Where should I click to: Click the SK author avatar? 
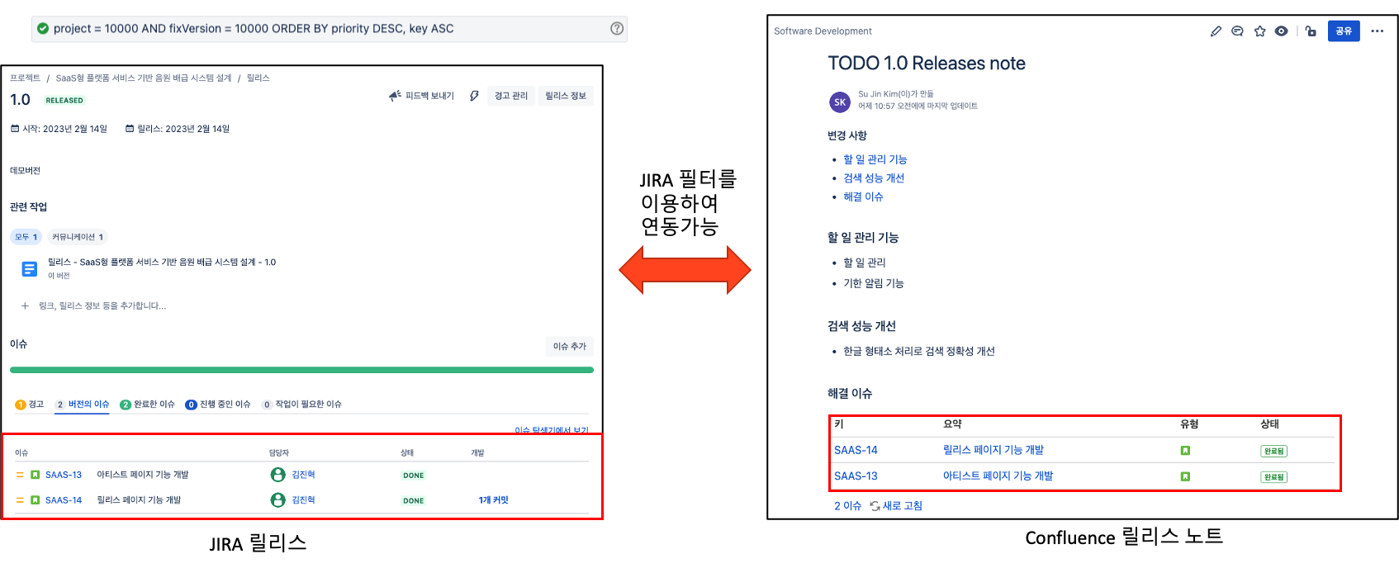pos(840,102)
